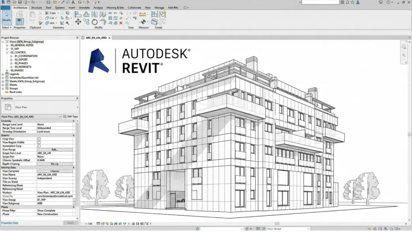Click the 1:100 view scale control

pos(89,224)
